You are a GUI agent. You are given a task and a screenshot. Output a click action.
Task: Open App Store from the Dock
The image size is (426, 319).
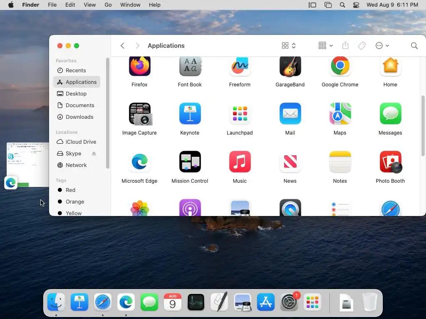point(266,302)
